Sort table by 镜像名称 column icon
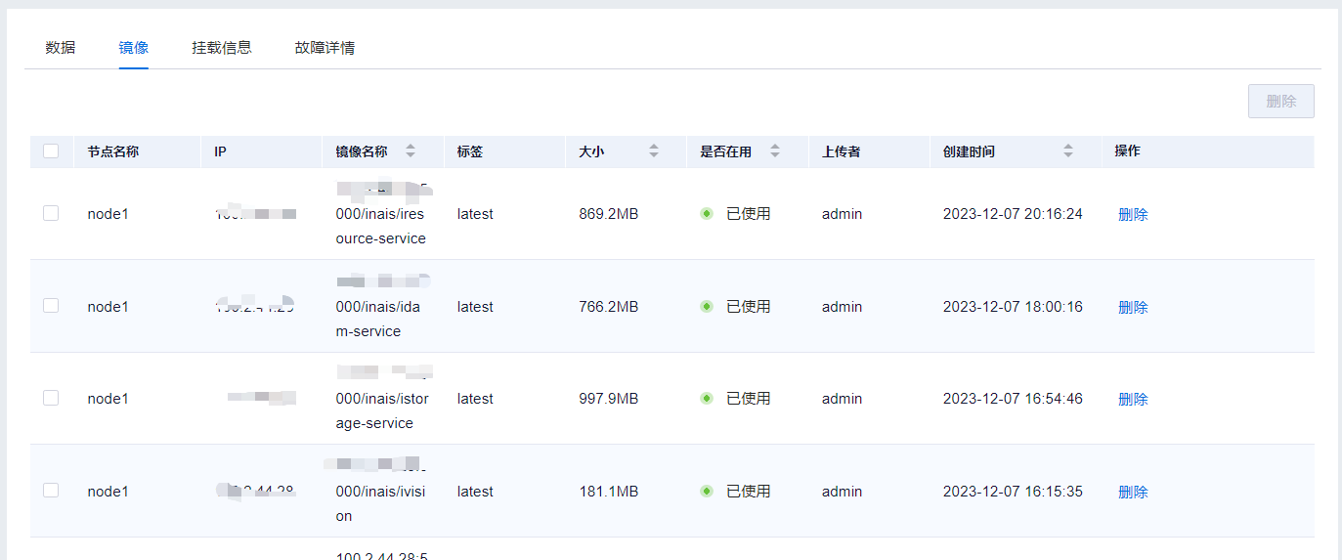Screen dimensions: 1342x560 411,151
